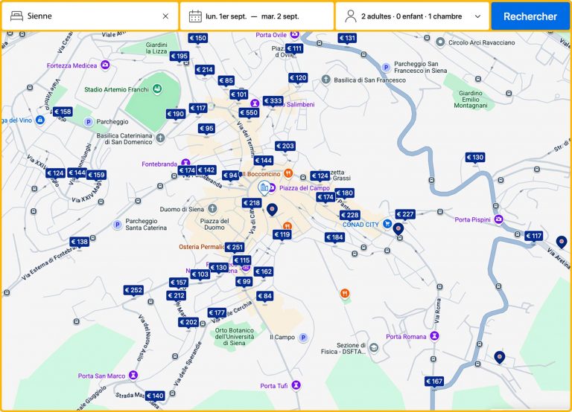Select the Fortezza Medicea landmark icon
This screenshot has width=572, height=412.
pyautogui.click(x=105, y=65)
